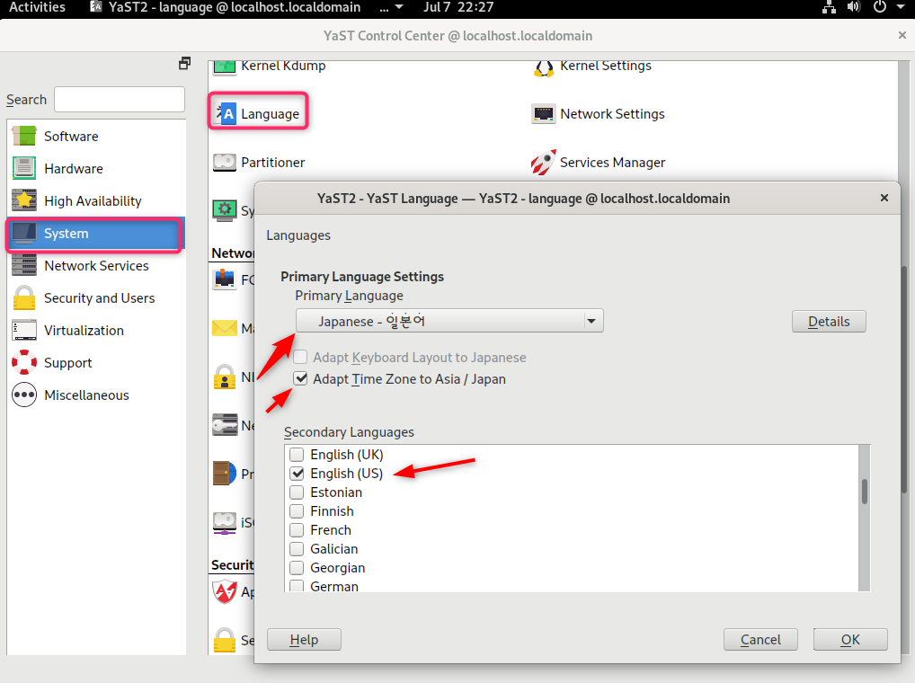
Task: Open the Kernel Kdump module icon
Action: pos(224,67)
